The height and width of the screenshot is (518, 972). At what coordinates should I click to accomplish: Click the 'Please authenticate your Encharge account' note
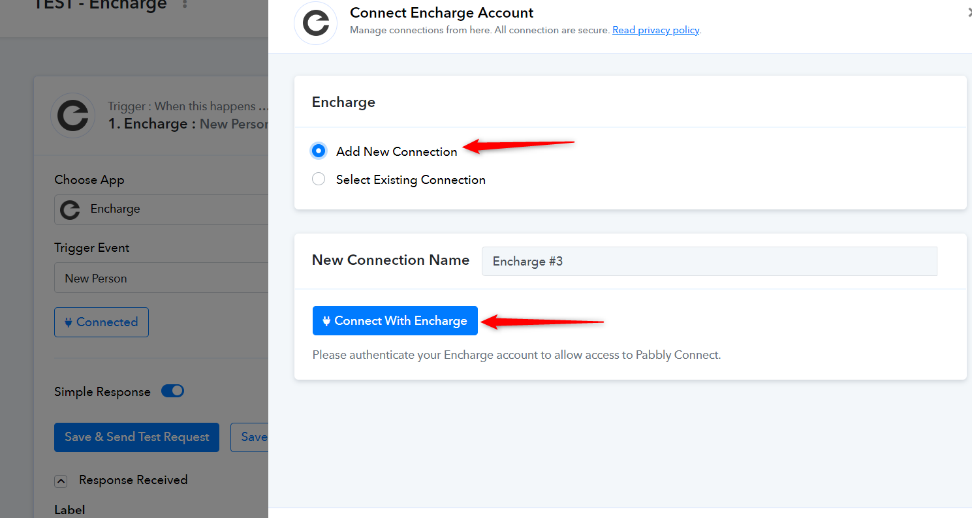click(x=517, y=356)
